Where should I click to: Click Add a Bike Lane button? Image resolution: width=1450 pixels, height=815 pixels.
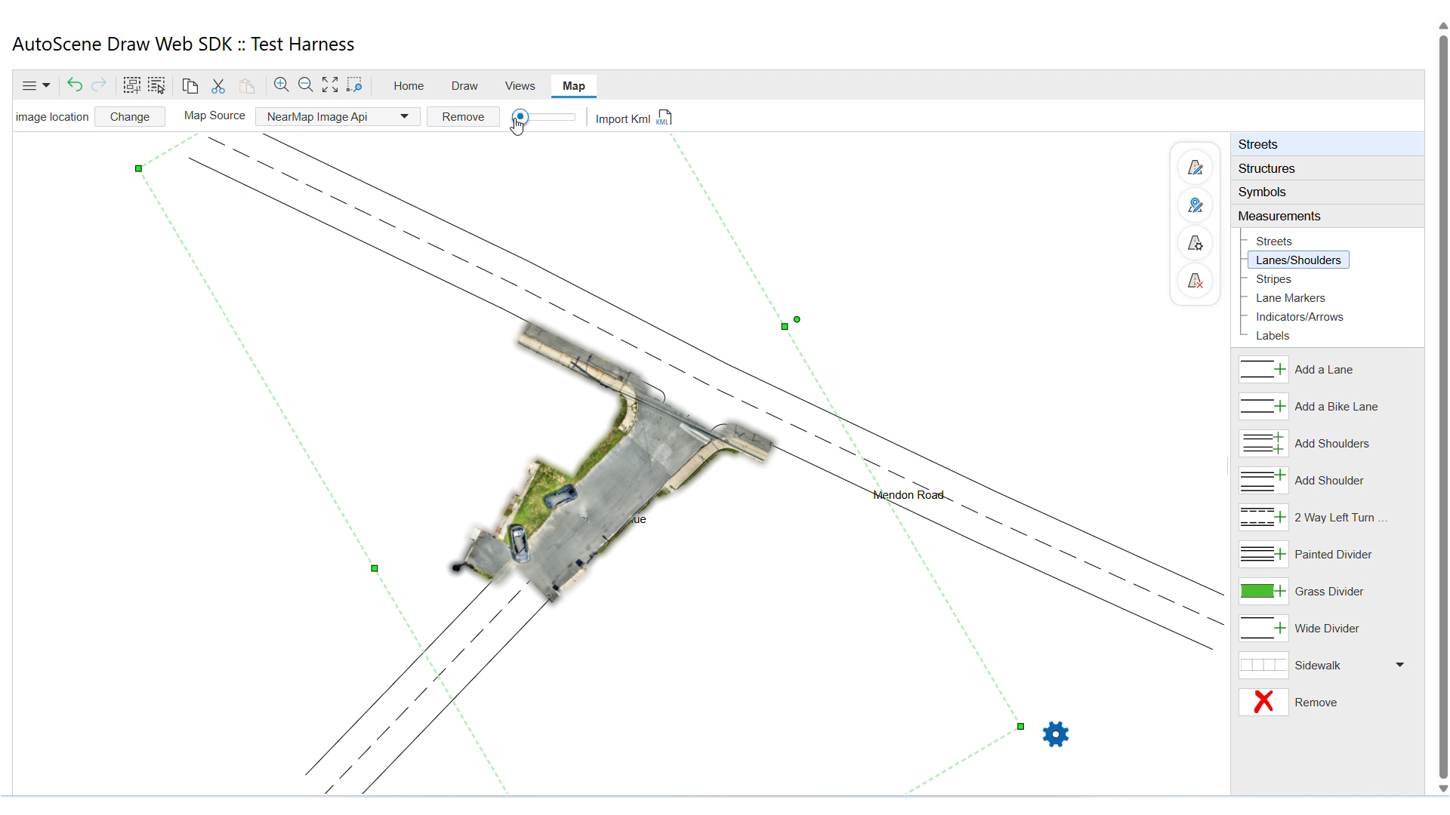pyautogui.click(x=1335, y=407)
